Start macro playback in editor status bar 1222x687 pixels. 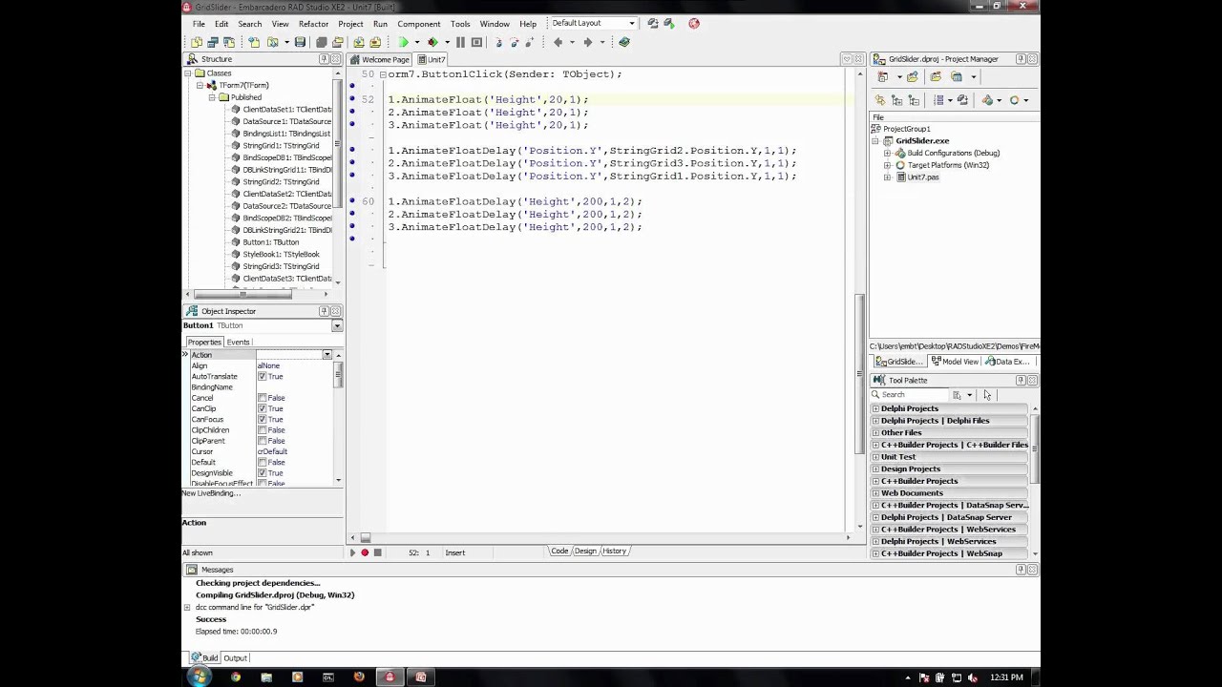point(351,552)
